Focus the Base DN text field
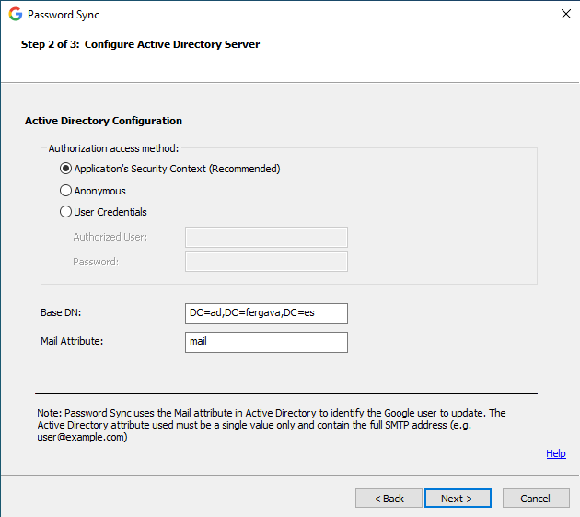 point(266,313)
